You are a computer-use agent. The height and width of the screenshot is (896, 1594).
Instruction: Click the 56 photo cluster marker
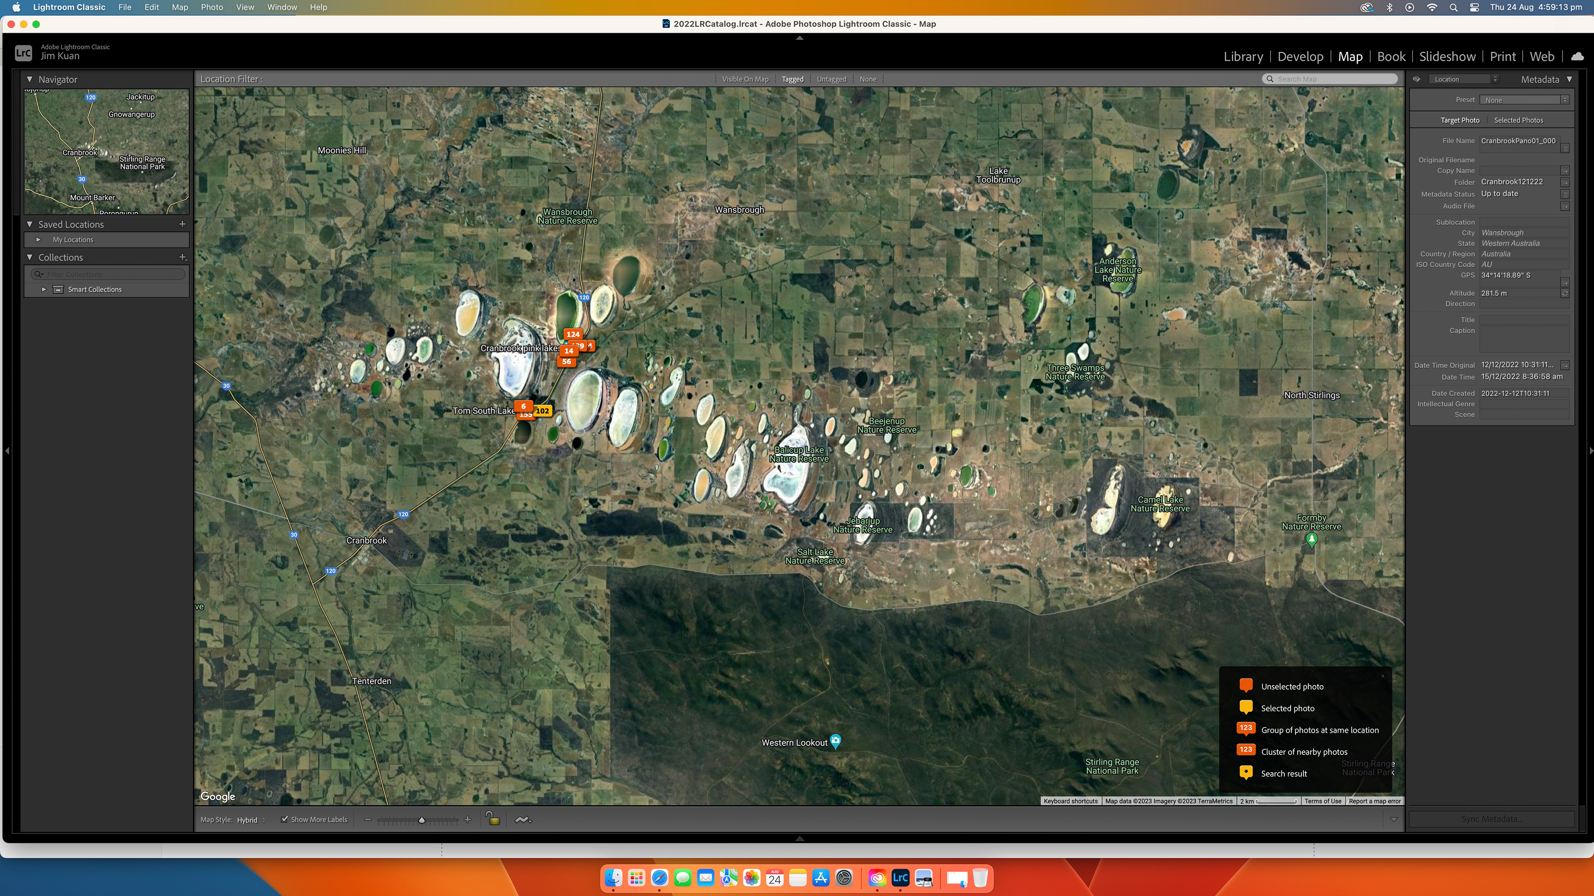point(566,362)
